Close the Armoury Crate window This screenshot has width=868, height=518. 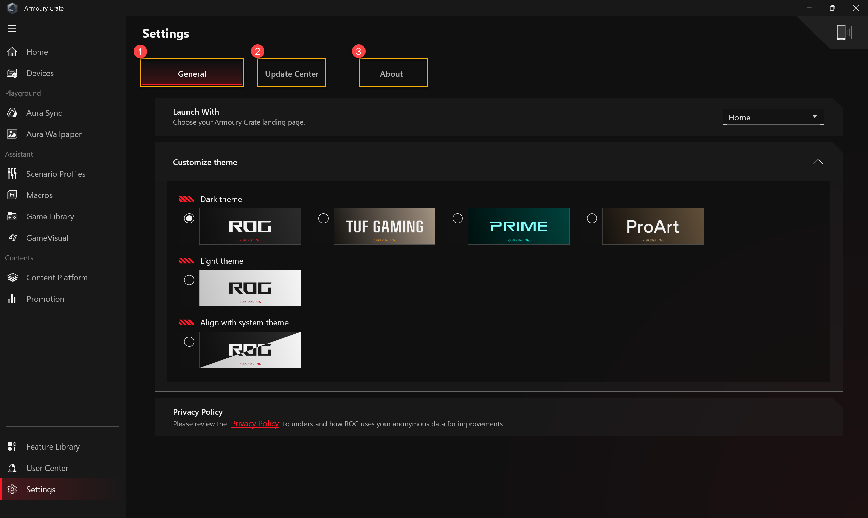(855, 8)
